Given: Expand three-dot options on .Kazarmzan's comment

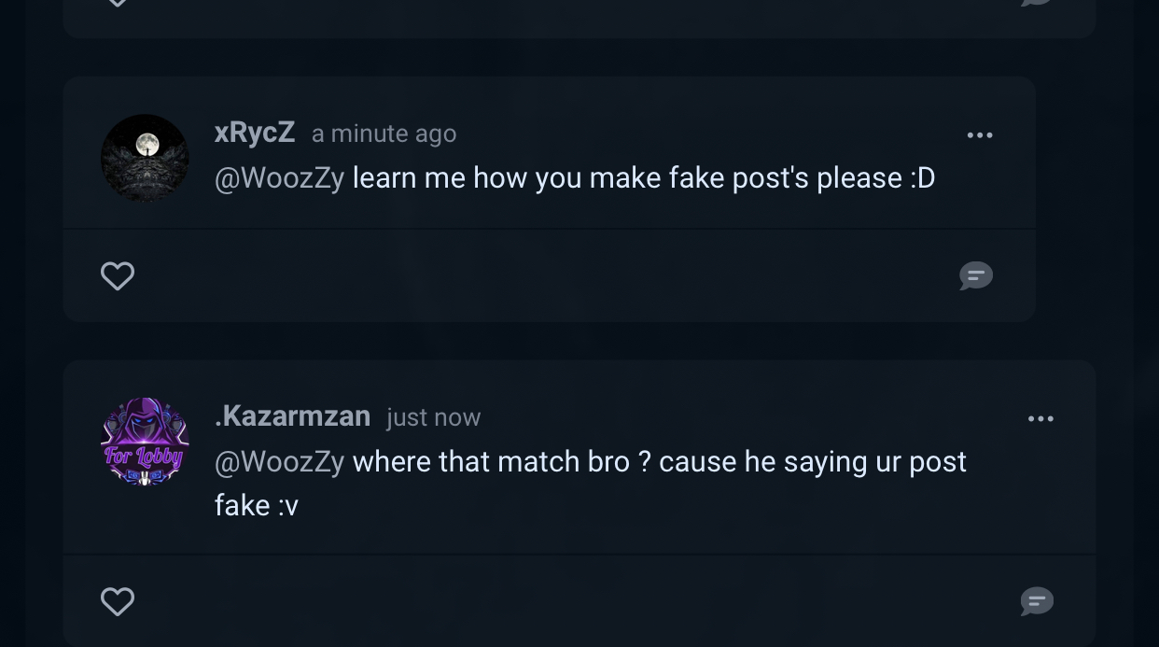Looking at the screenshot, I should (x=1040, y=419).
